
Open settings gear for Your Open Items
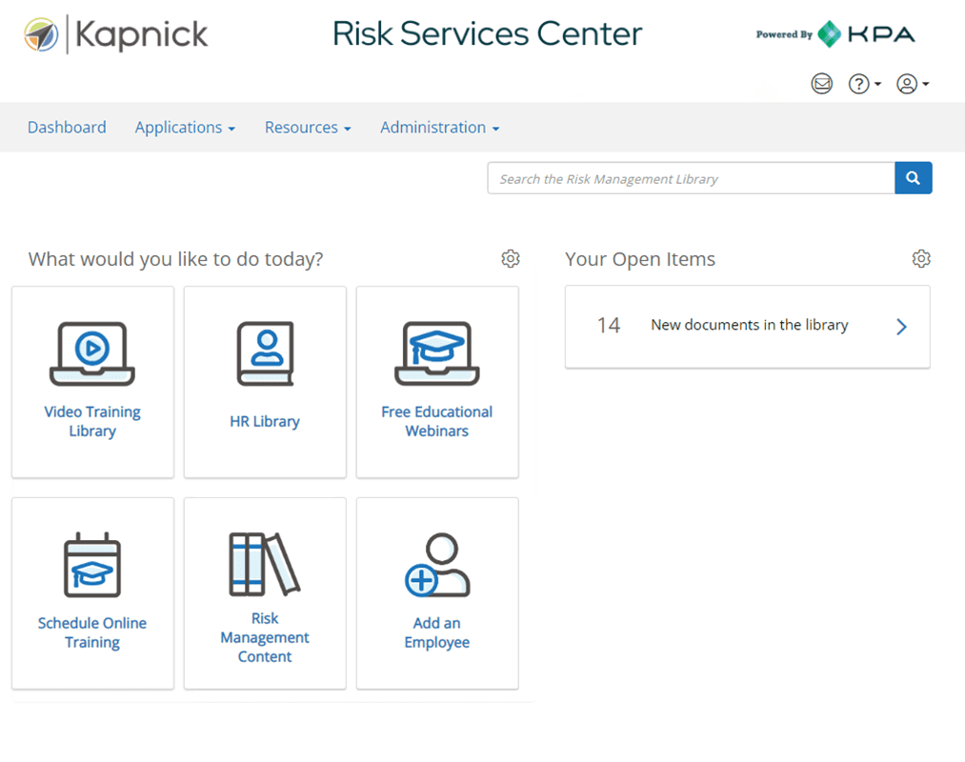coord(921,258)
